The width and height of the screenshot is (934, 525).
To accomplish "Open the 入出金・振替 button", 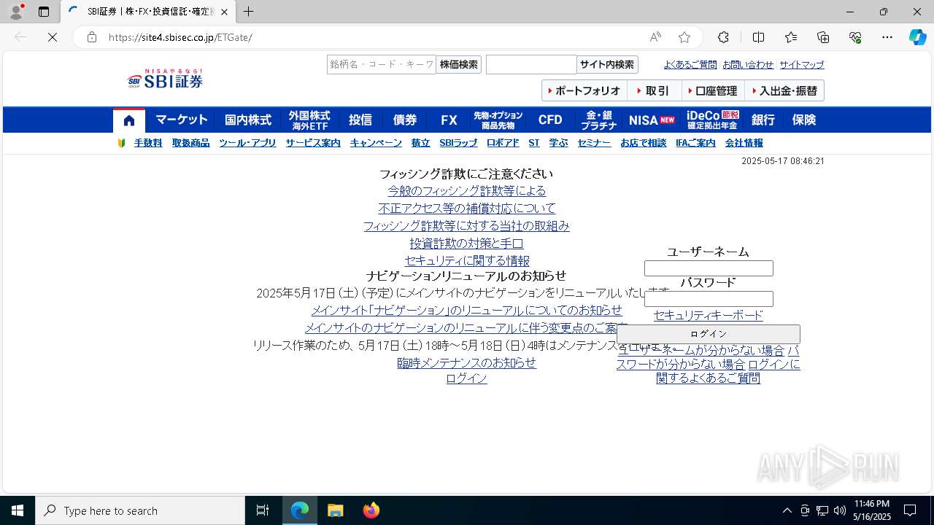I will [784, 91].
